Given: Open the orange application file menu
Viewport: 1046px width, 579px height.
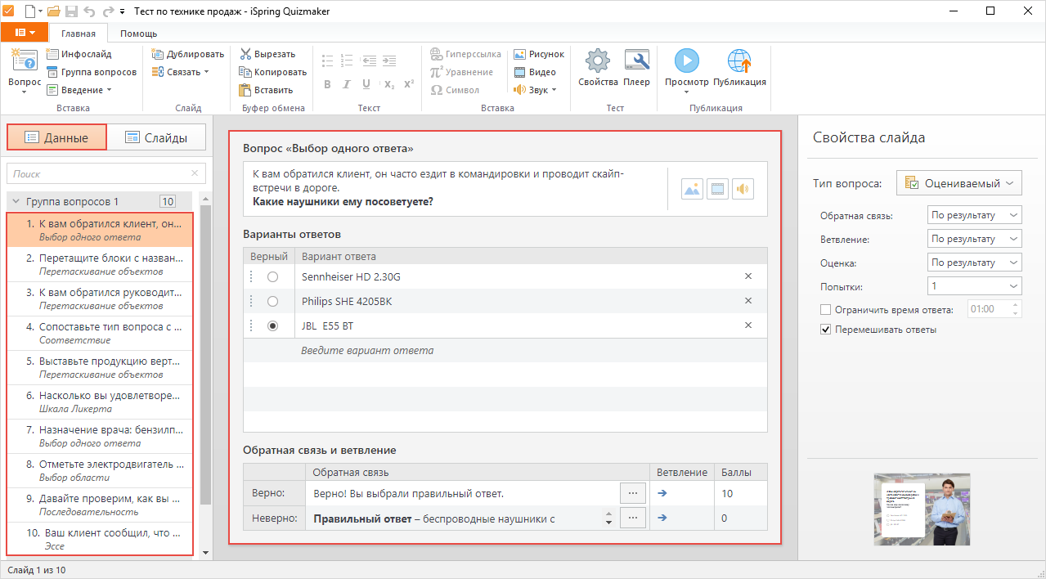Looking at the screenshot, I should (x=25, y=33).
